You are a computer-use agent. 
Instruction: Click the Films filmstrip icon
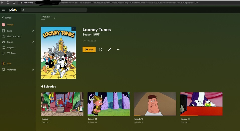3,31
